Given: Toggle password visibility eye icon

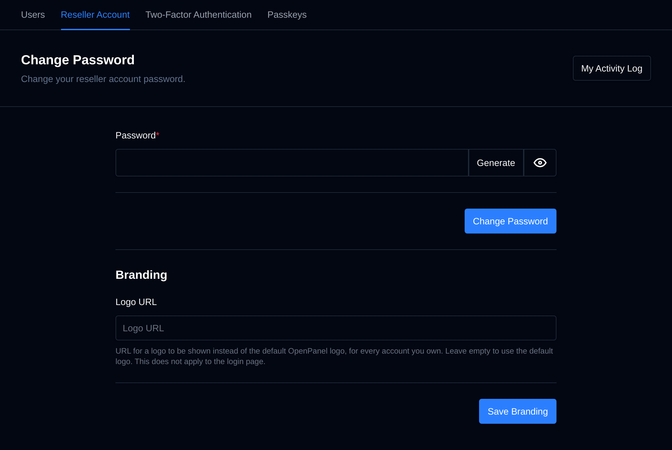Looking at the screenshot, I should (x=540, y=163).
